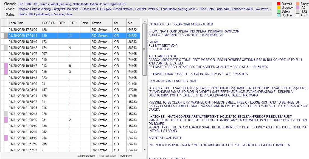
Task: Click the ACCT: AMEROPA AG line
Action: click(x=163, y=56)
